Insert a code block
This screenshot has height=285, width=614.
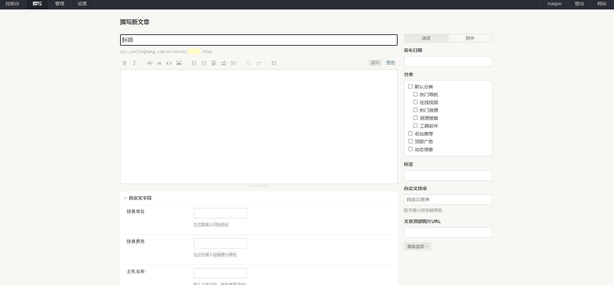pos(169,63)
